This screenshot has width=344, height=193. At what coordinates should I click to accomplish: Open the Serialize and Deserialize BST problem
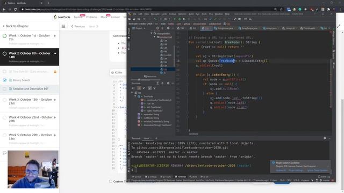pos(31,89)
